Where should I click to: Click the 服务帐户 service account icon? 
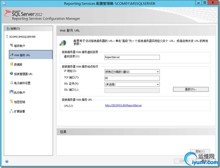(x=11, y=45)
